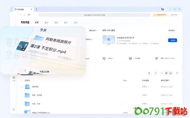Click the filter icon in the file toolbar
The image size is (190, 118).
[x=149, y=73]
